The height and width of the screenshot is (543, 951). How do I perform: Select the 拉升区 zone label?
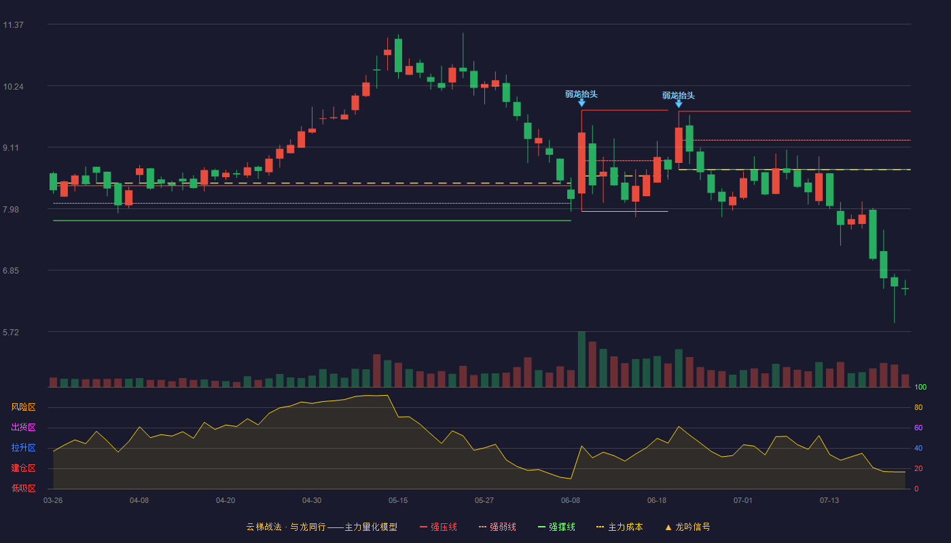(23, 448)
